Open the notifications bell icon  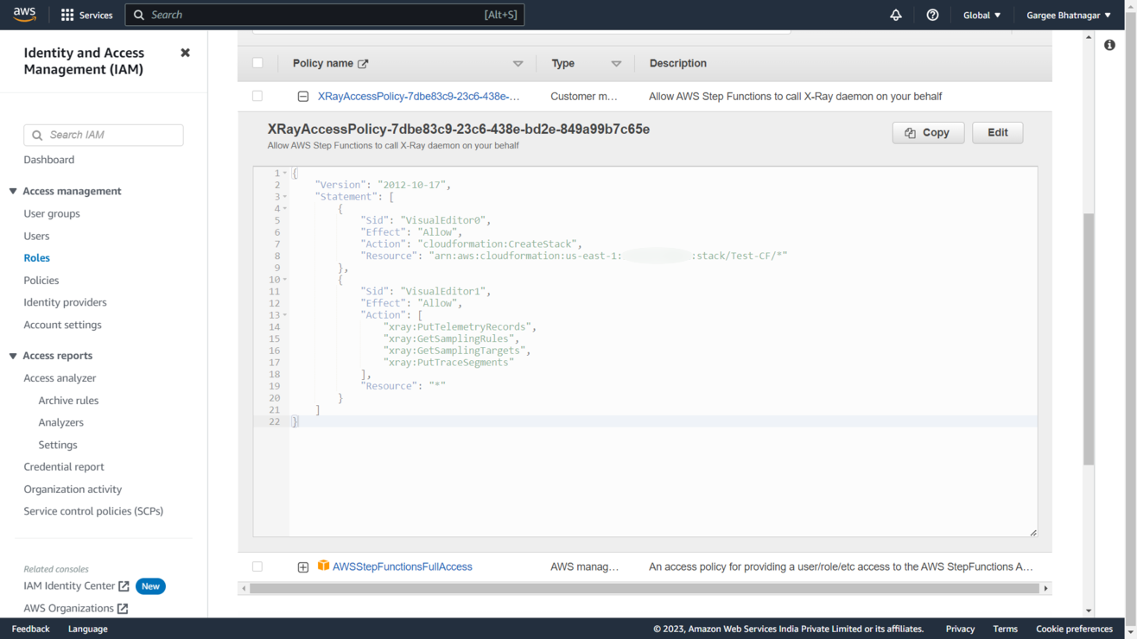pos(896,15)
